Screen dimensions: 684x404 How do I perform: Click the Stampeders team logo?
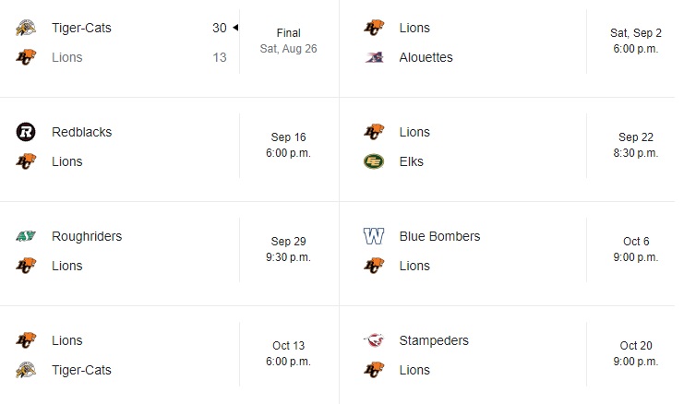pos(374,340)
